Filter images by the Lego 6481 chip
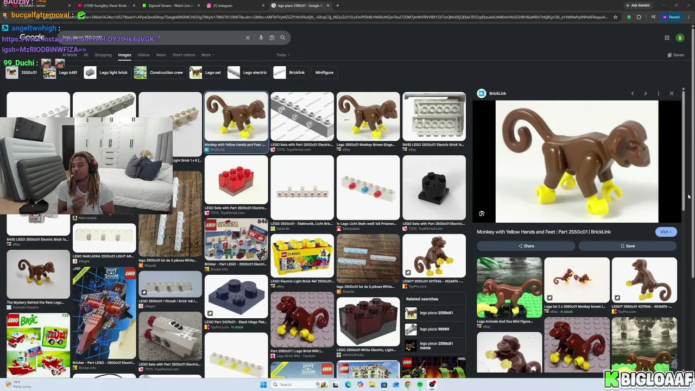Viewport: 695px width, 391px height. [61, 72]
